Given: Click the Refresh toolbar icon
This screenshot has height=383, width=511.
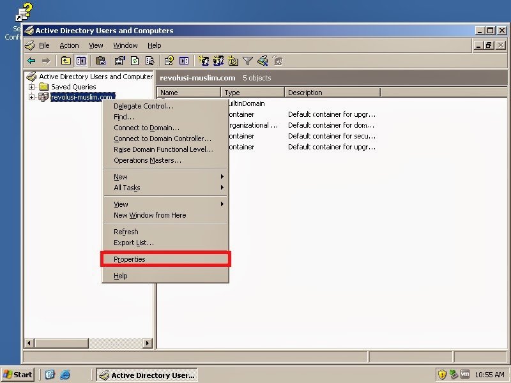Looking at the screenshot, I should (135, 61).
